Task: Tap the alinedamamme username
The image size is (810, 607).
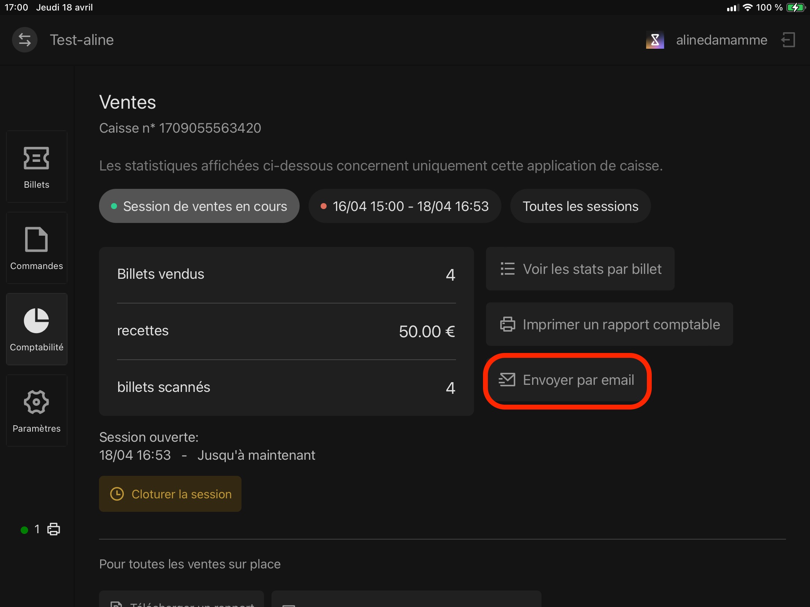Action: pyautogui.click(x=721, y=40)
